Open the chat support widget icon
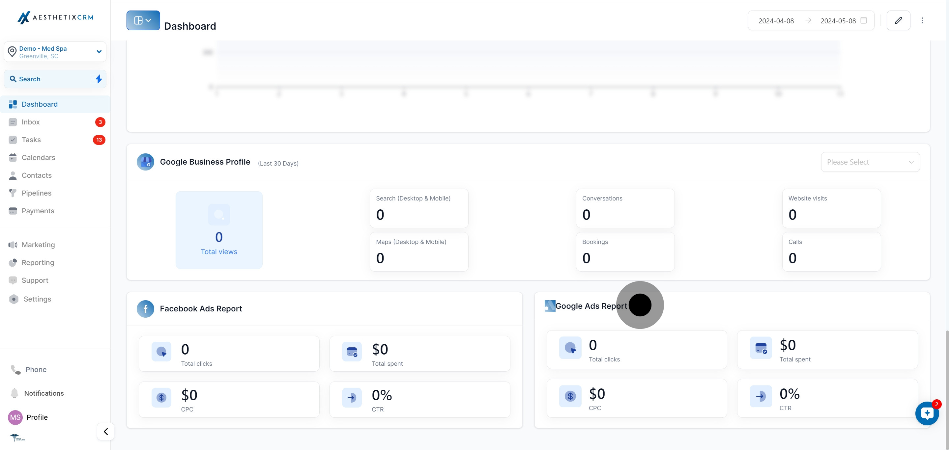Viewport: 949px width, 450px height. tap(927, 413)
